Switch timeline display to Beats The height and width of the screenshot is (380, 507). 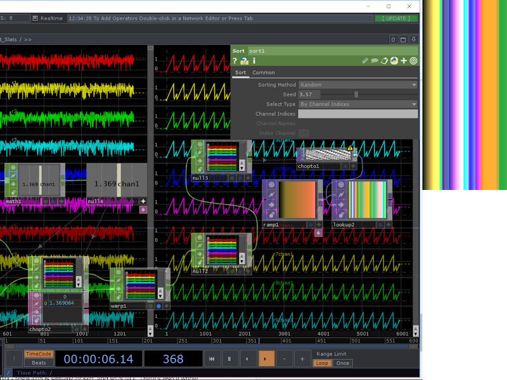(x=38, y=363)
